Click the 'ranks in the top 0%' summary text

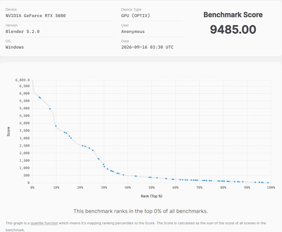click(x=141, y=211)
